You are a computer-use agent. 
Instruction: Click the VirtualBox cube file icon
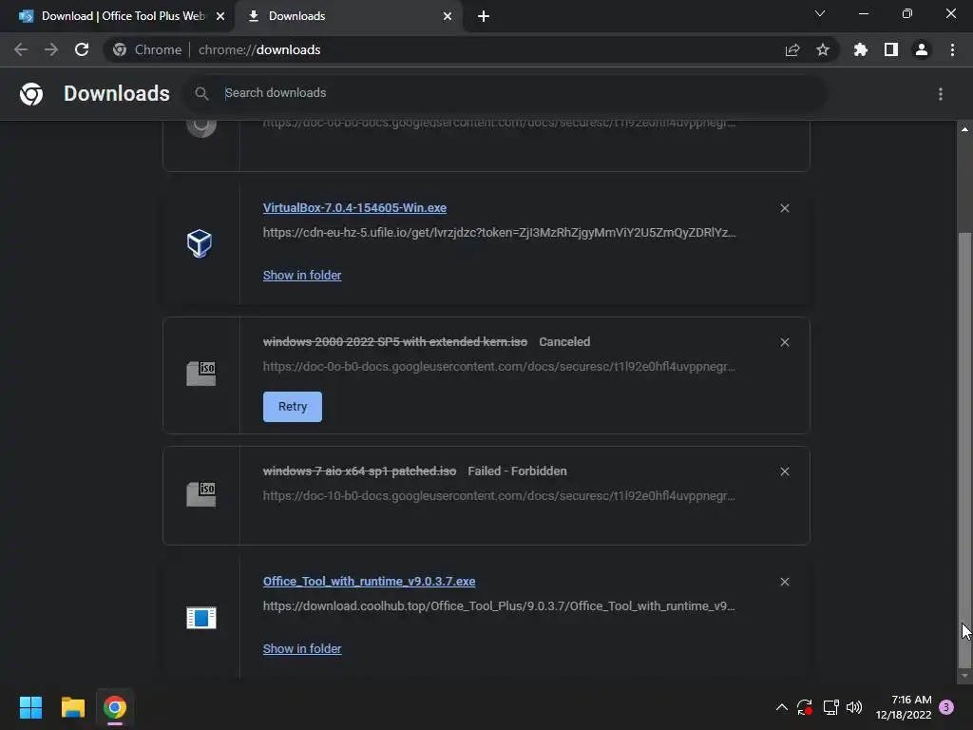coord(200,242)
